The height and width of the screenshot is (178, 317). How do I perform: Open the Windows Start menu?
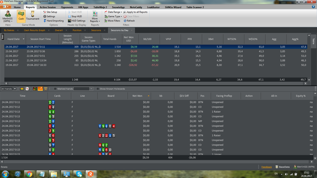click(x=5, y=174)
